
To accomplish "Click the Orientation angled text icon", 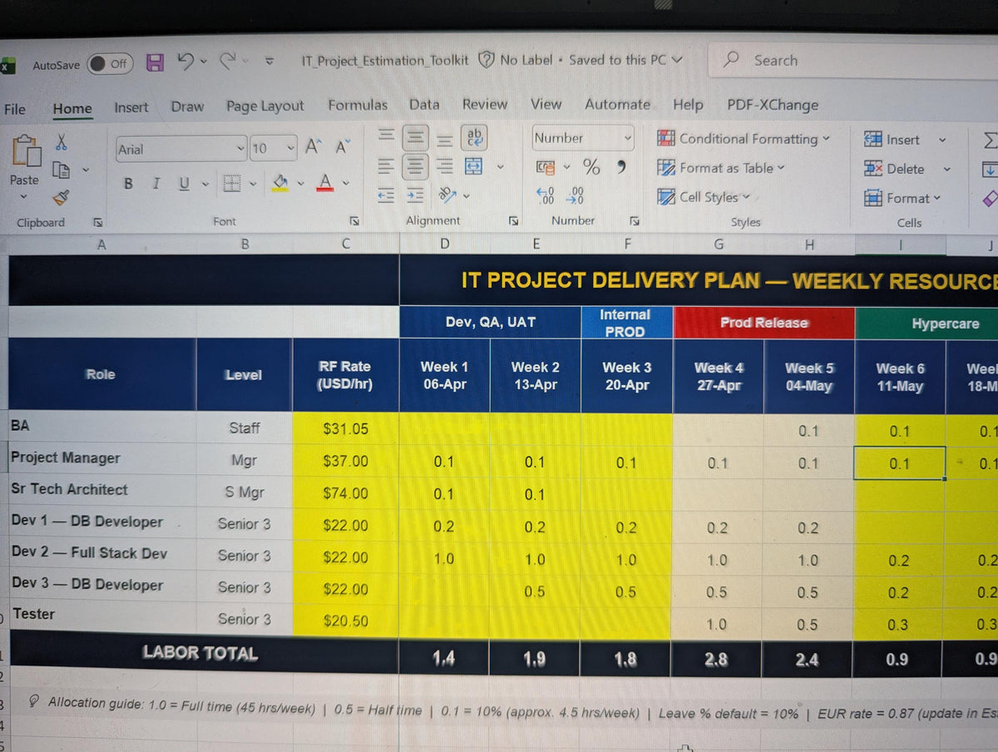I will (x=447, y=195).
